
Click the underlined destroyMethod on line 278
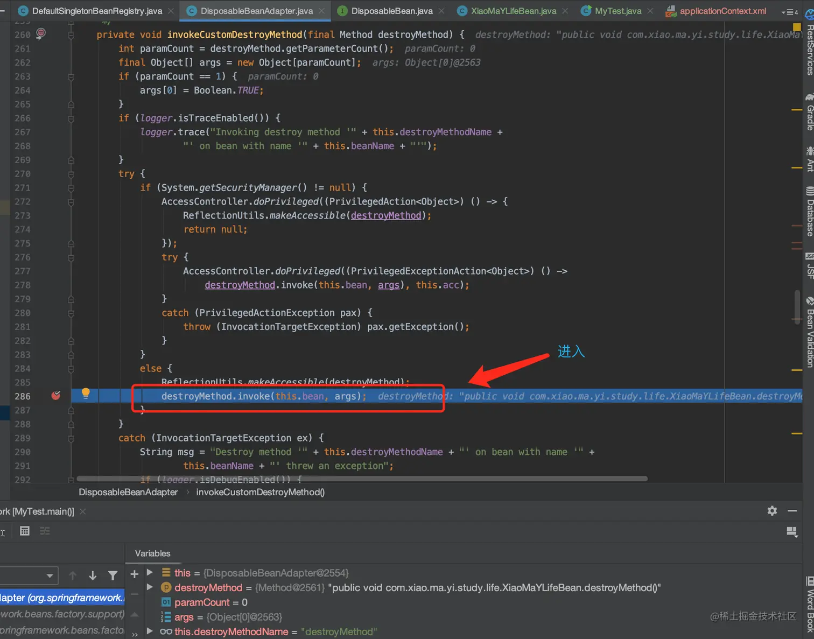click(x=240, y=285)
